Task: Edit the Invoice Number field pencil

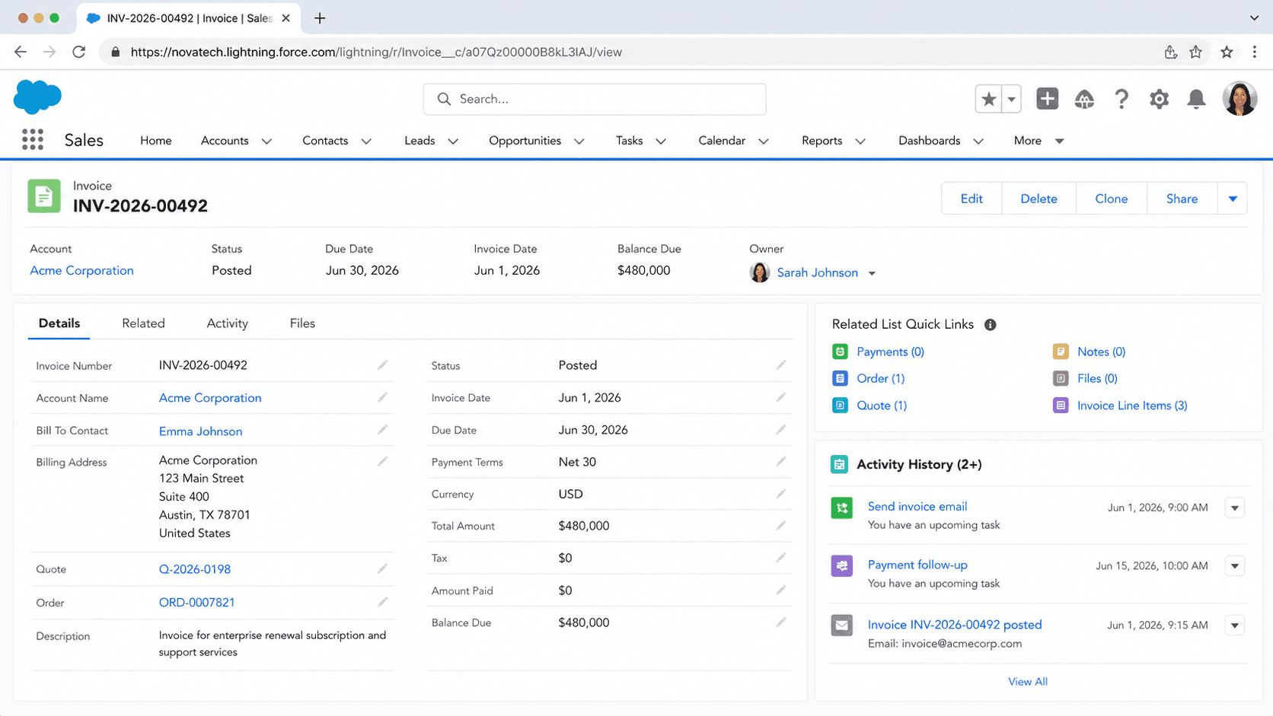Action: click(382, 365)
